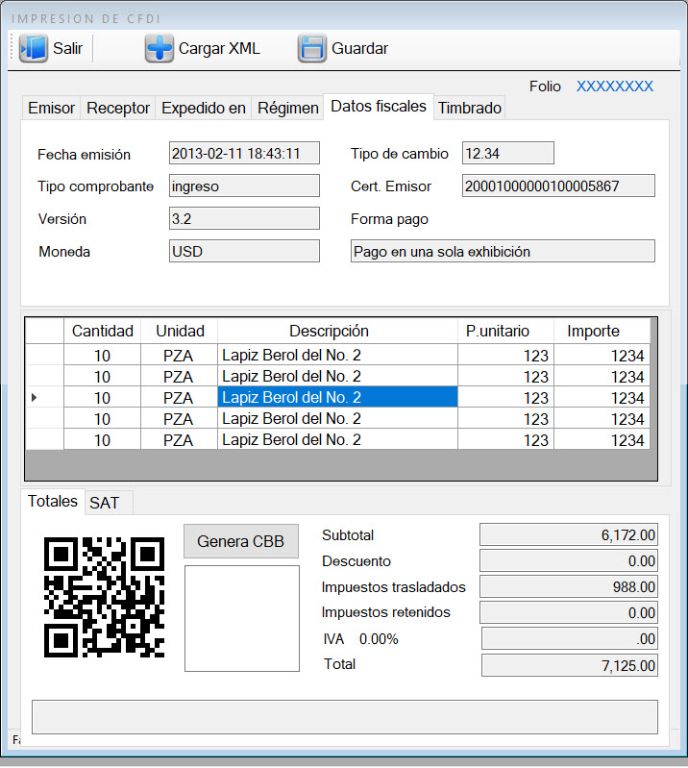Click the Subtotal field showing 6,172.00
Image resolution: width=688 pixels, height=768 pixels.
pos(569,534)
